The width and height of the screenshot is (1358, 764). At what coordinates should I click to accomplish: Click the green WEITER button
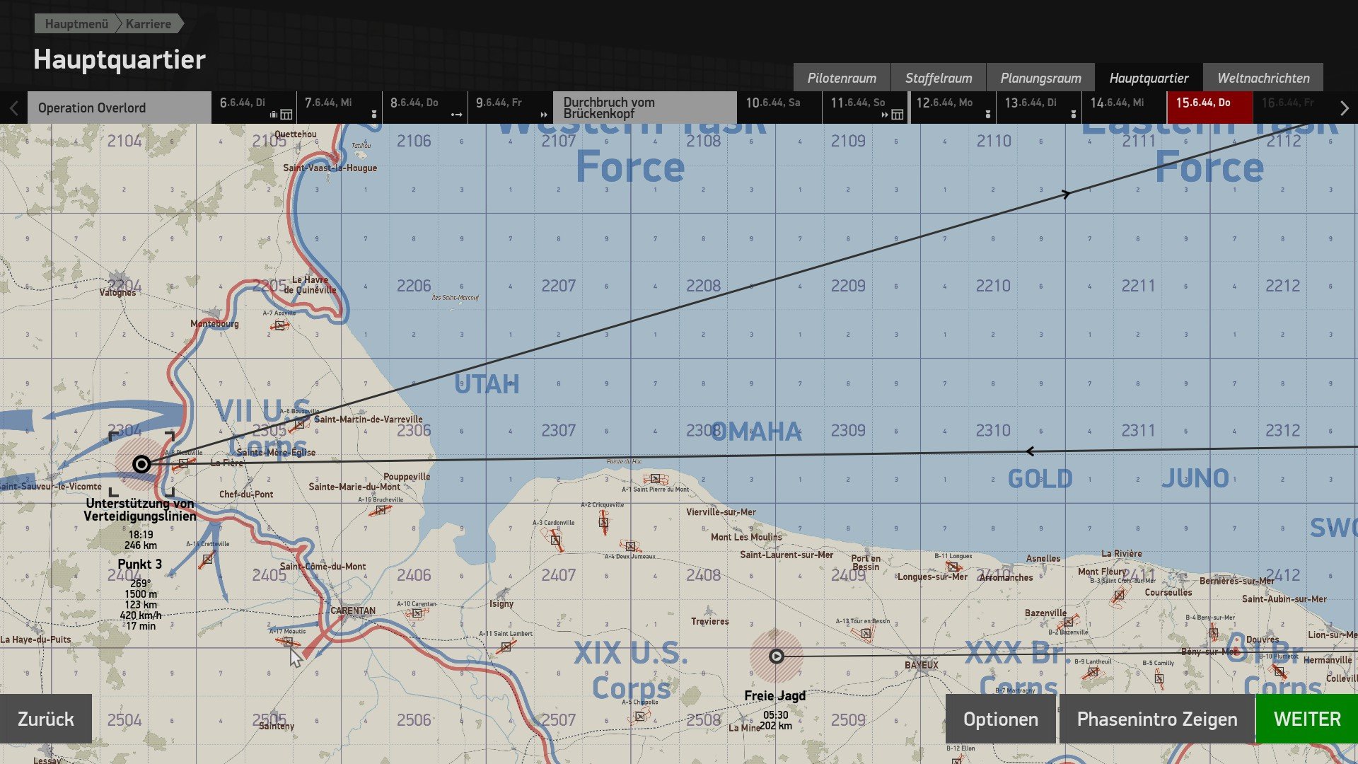[x=1307, y=719]
